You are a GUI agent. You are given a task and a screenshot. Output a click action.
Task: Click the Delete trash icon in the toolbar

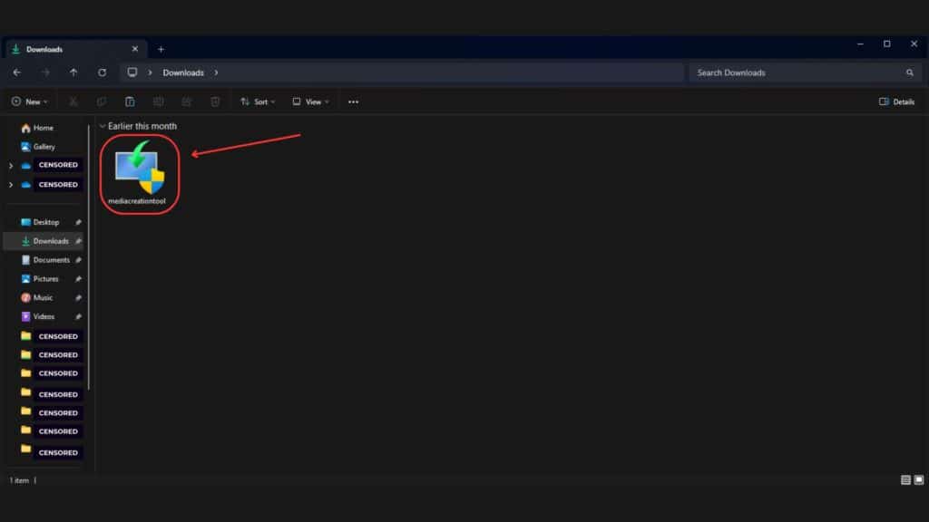[x=215, y=101]
